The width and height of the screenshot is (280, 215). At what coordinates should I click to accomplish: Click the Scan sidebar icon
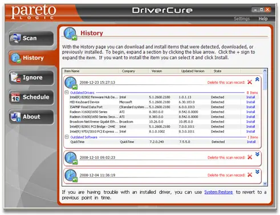pyautogui.click(x=15, y=38)
